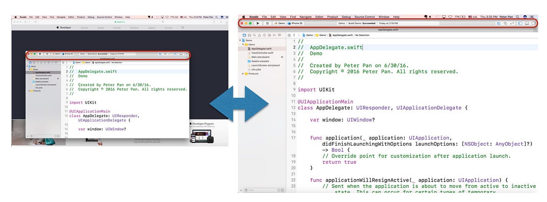This screenshot has width=547, height=202.
Task: Open Product menu in right screenshot menu bar
Action: tap(332, 17)
